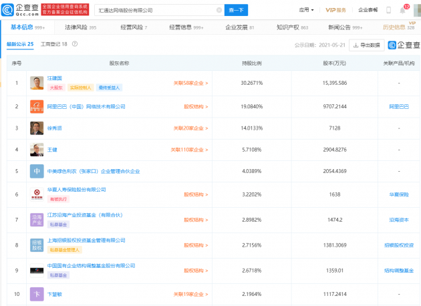Open shareholder link 汪建国

[55, 78]
